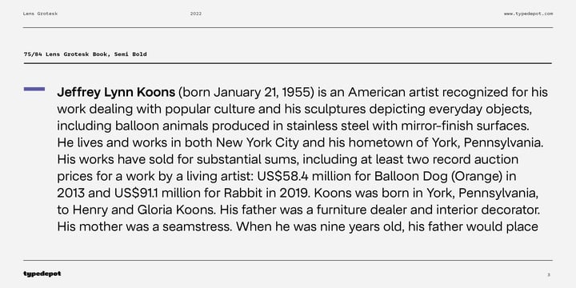Open the www.typedepot.com link
The height and width of the screenshot is (288, 576).
pos(528,14)
